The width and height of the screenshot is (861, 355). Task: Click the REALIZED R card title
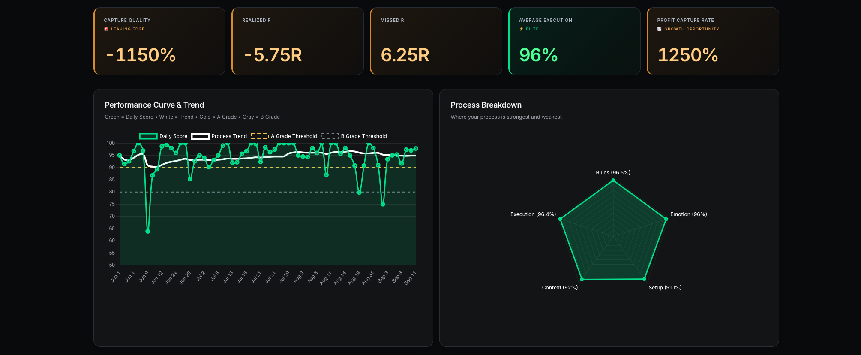(256, 20)
